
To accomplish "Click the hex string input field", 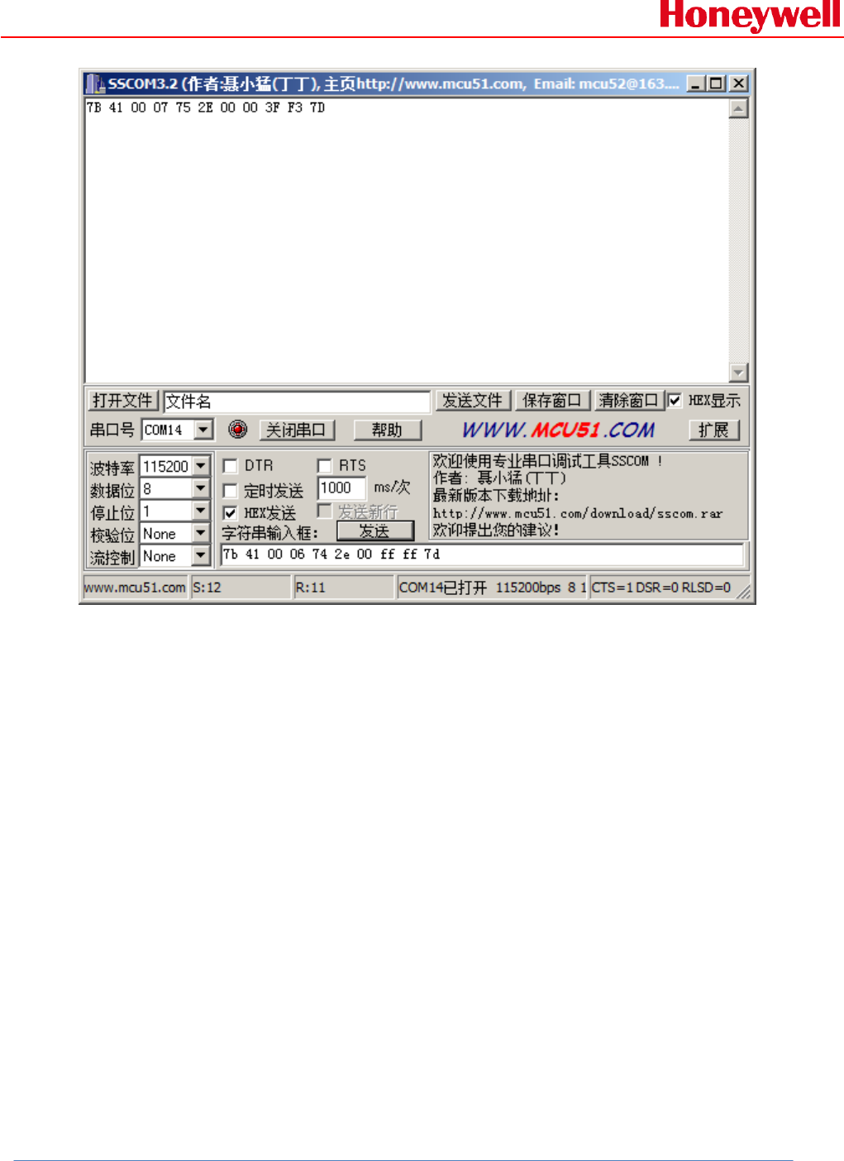I will point(482,554).
